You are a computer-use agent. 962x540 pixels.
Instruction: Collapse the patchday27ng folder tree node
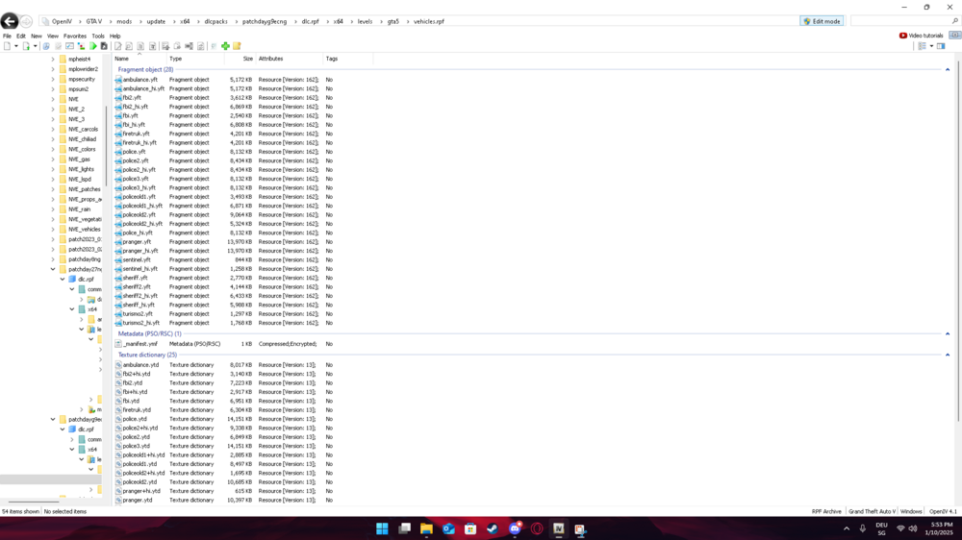pyautogui.click(x=53, y=269)
